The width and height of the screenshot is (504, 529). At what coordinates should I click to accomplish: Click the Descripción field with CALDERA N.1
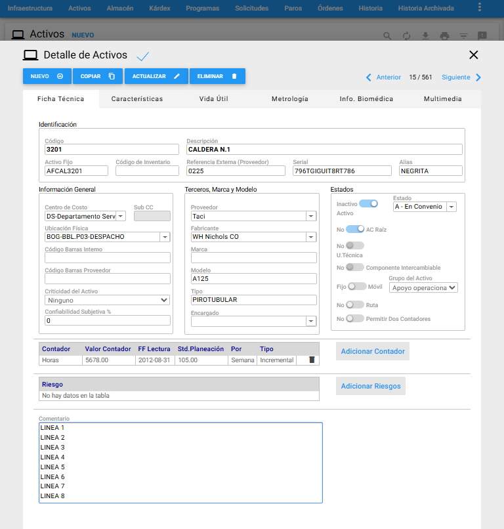324,150
